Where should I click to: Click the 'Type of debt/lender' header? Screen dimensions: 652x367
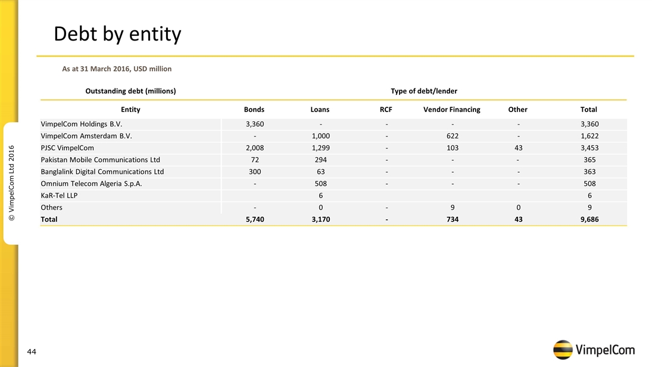coord(423,91)
